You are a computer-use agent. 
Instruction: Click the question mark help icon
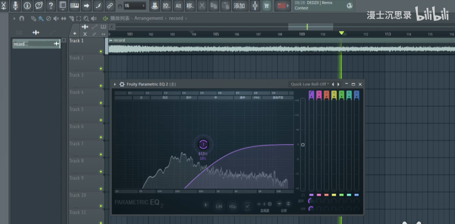coord(51,5)
